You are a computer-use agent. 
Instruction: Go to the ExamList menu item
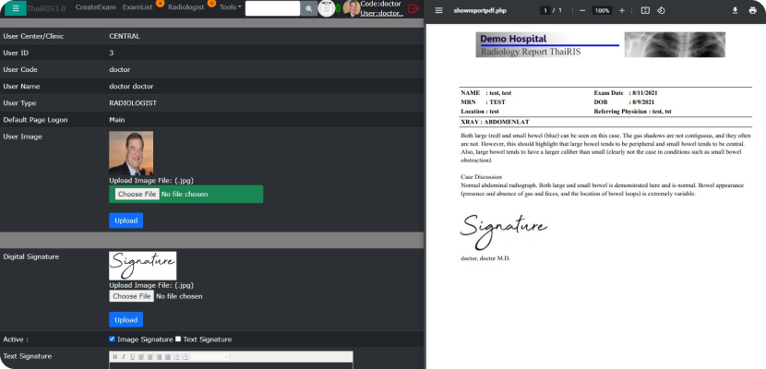coord(138,7)
